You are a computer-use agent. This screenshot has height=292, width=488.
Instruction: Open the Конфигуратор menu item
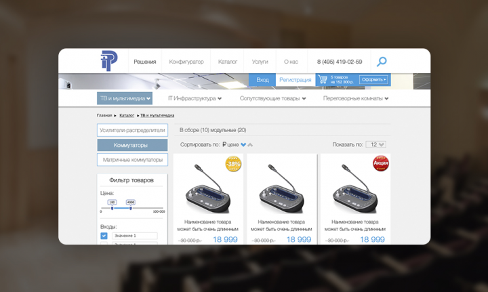coord(186,62)
